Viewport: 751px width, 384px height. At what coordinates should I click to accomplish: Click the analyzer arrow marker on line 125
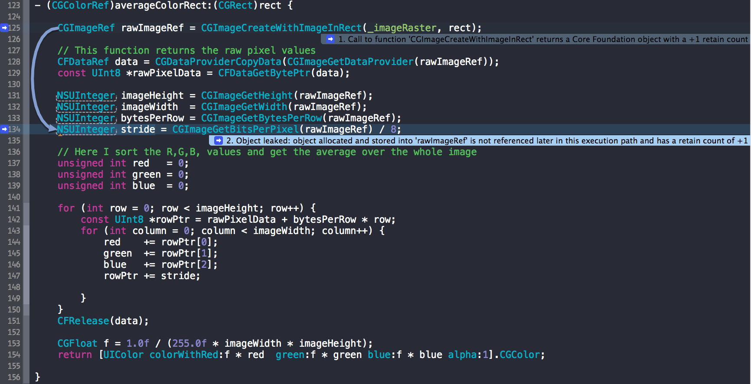click(x=4, y=28)
